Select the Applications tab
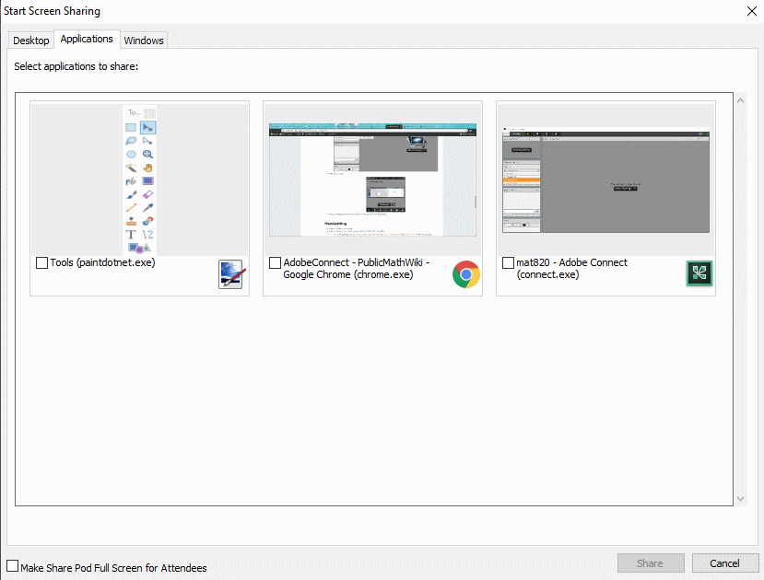The height and width of the screenshot is (580, 764). click(87, 39)
